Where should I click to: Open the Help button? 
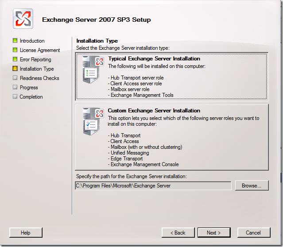click(26, 232)
